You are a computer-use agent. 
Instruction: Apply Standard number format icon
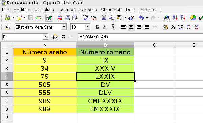(181, 27)
